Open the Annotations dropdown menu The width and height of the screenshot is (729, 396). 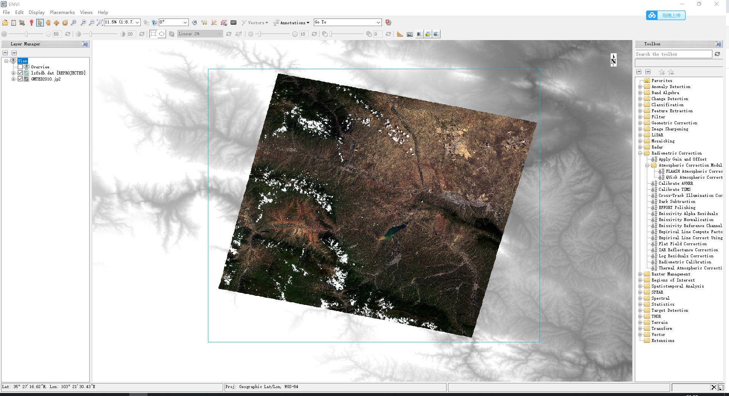click(292, 23)
